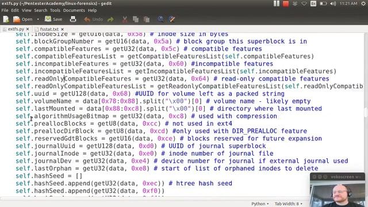Click the Find magnifier icon
Screen dimensions: 368x207
[x=161, y=19]
